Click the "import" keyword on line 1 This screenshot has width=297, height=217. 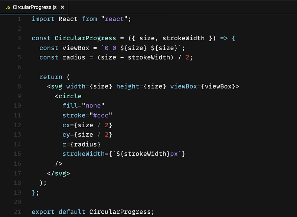(x=43, y=19)
